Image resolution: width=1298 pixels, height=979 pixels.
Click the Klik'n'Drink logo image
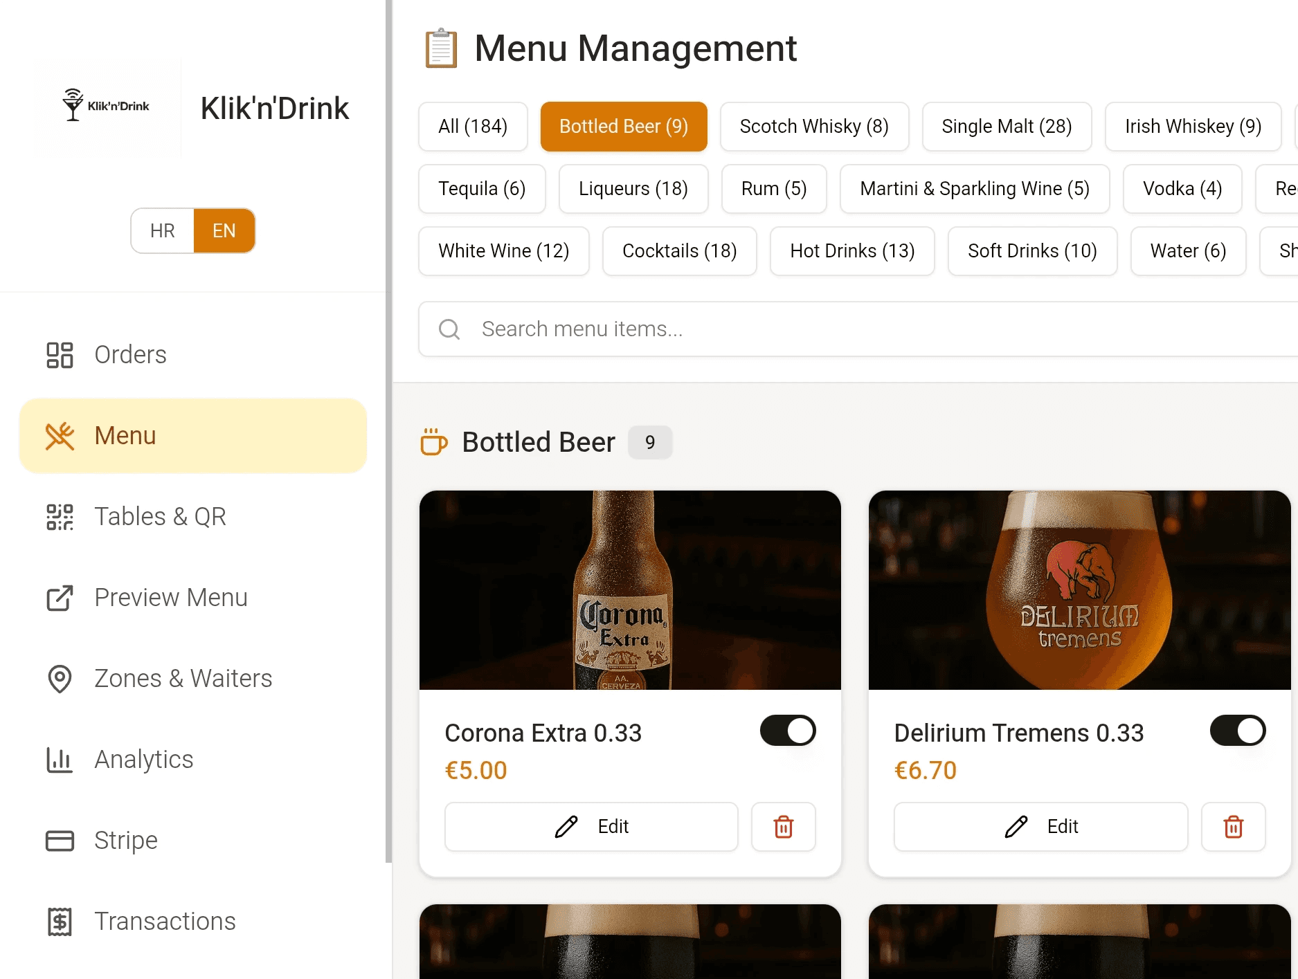click(107, 106)
